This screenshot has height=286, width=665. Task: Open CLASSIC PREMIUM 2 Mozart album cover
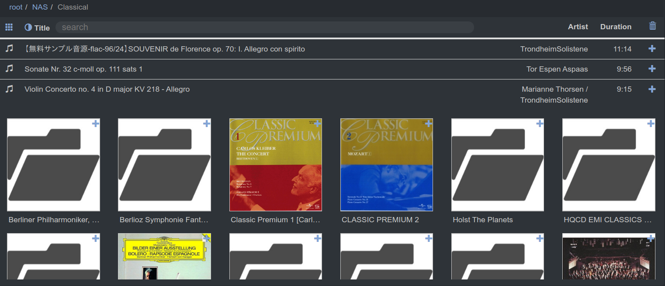(386, 165)
